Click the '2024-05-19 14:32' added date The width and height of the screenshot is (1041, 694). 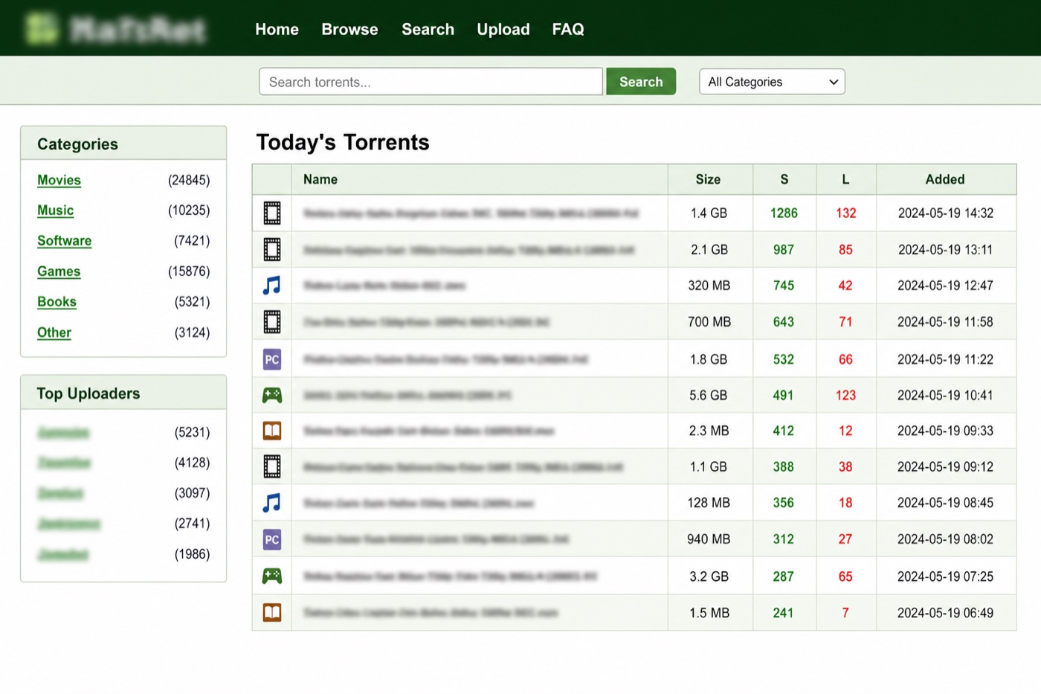pyautogui.click(x=946, y=213)
